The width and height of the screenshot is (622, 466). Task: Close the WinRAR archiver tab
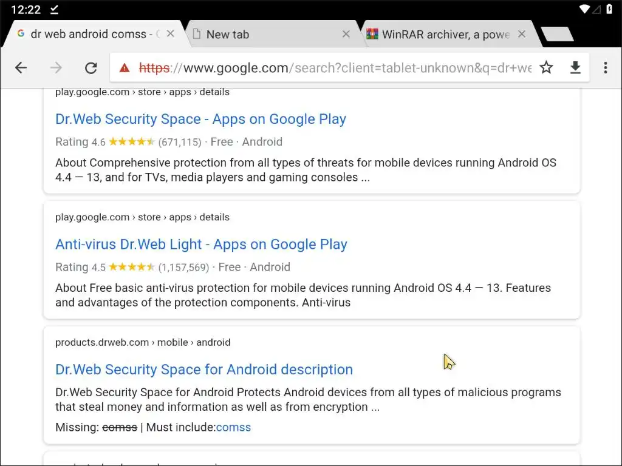pos(522,34)
